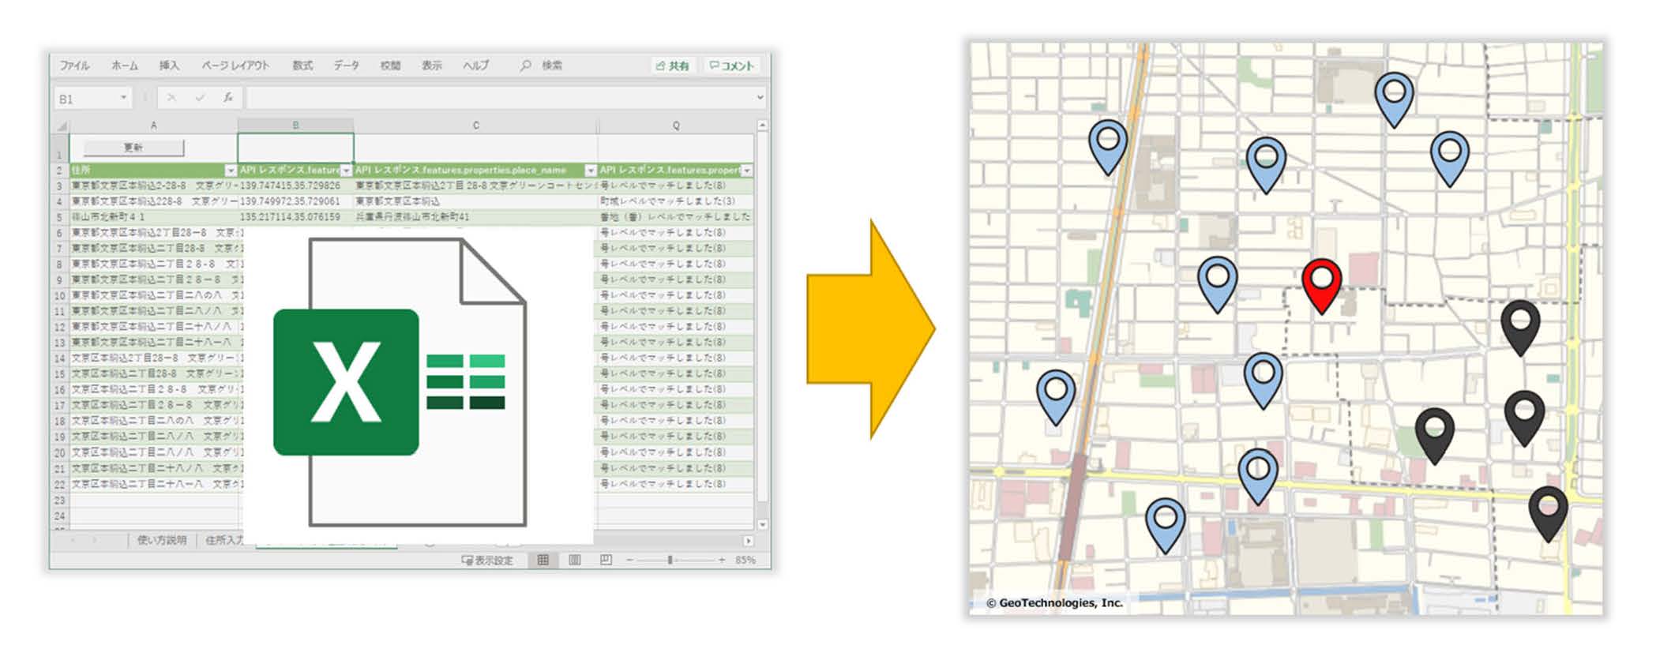Screen dimensions: 1671x645
Task: Open the 住所 column filter dropdown
Action: (x=231, y=171)
